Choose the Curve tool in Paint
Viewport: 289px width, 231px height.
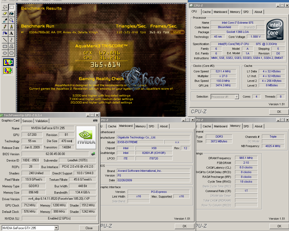pyautogui.click(x=12, y=40)
